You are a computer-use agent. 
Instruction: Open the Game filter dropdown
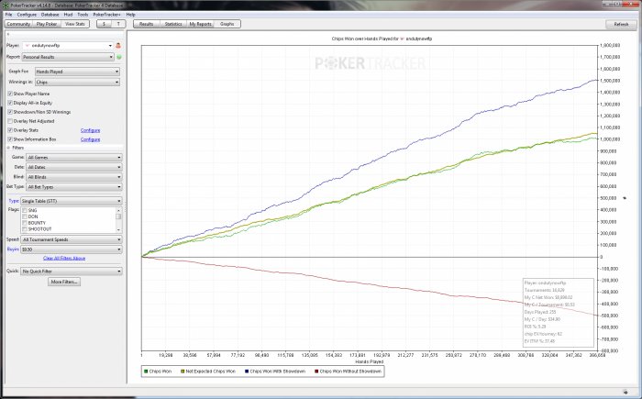pyautogui.click(x=74, y=157)
